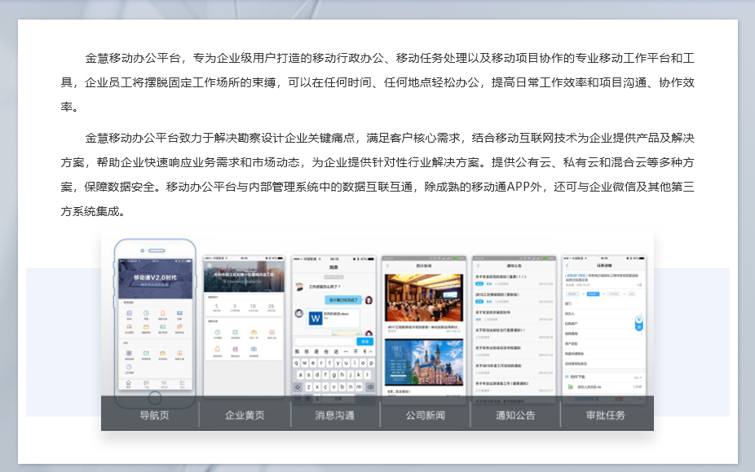Tap the blue send button above the keyboard

(365, 342)
